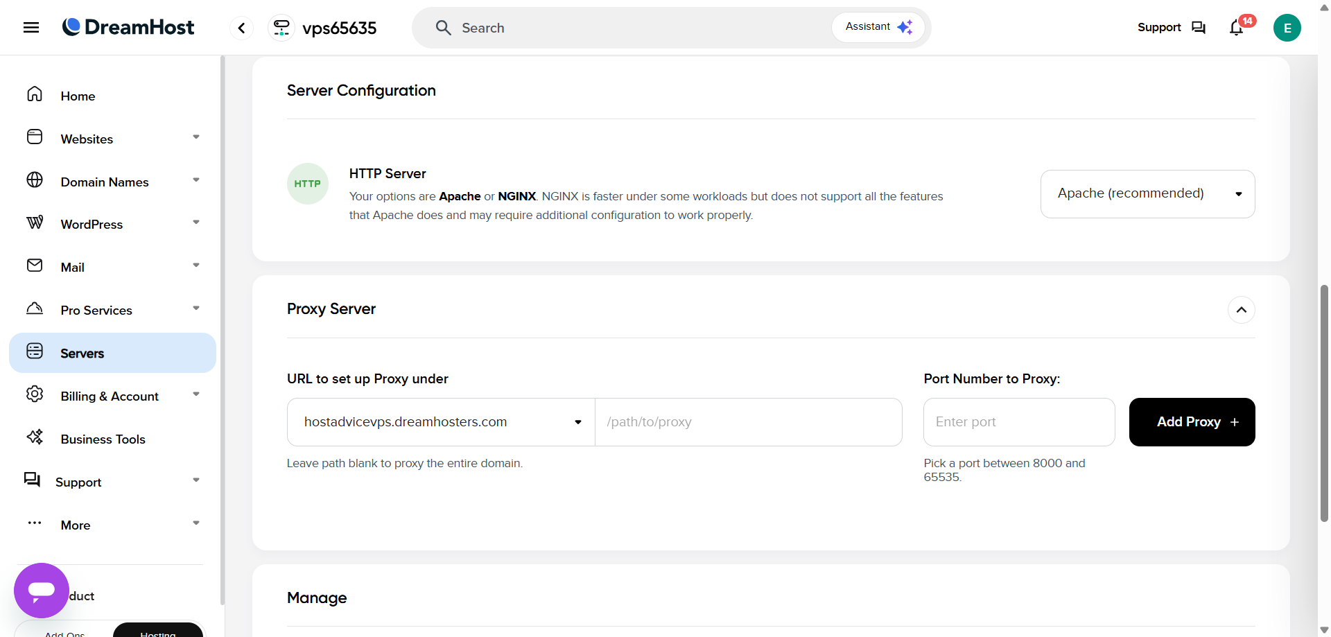Expand the sidebar Support arrow
This screenshot has height=637, width=1331.
click(196, 480)
